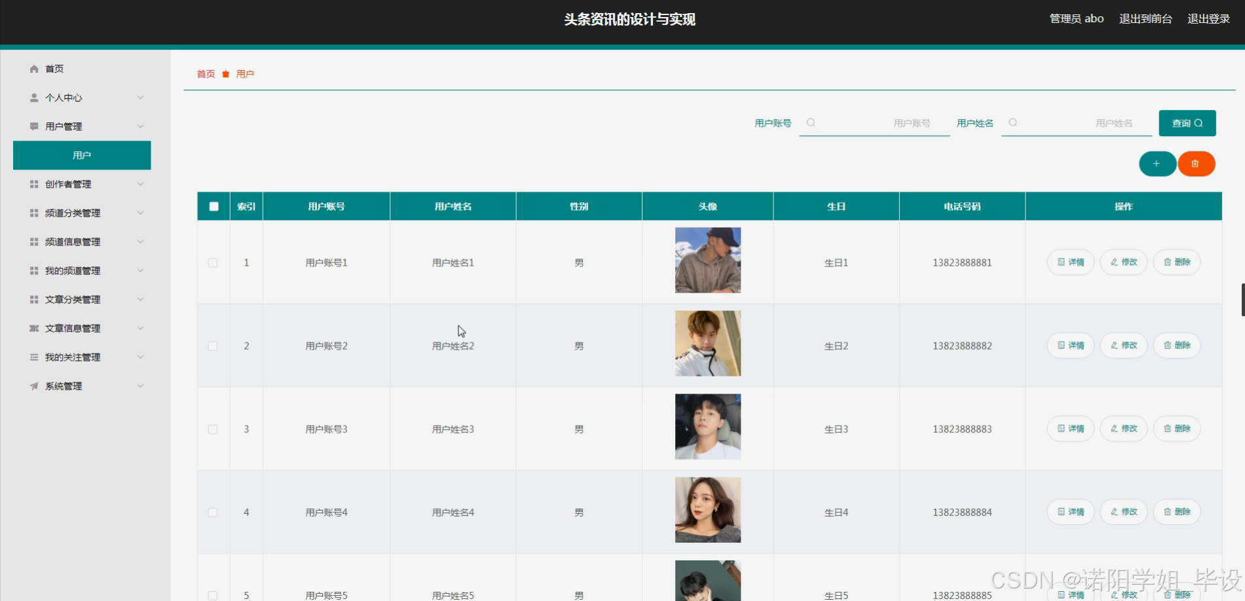Click the grid icon beside 频道信息管理
1245x601 pixels.
pyautogui.click(x=34, y=242)
